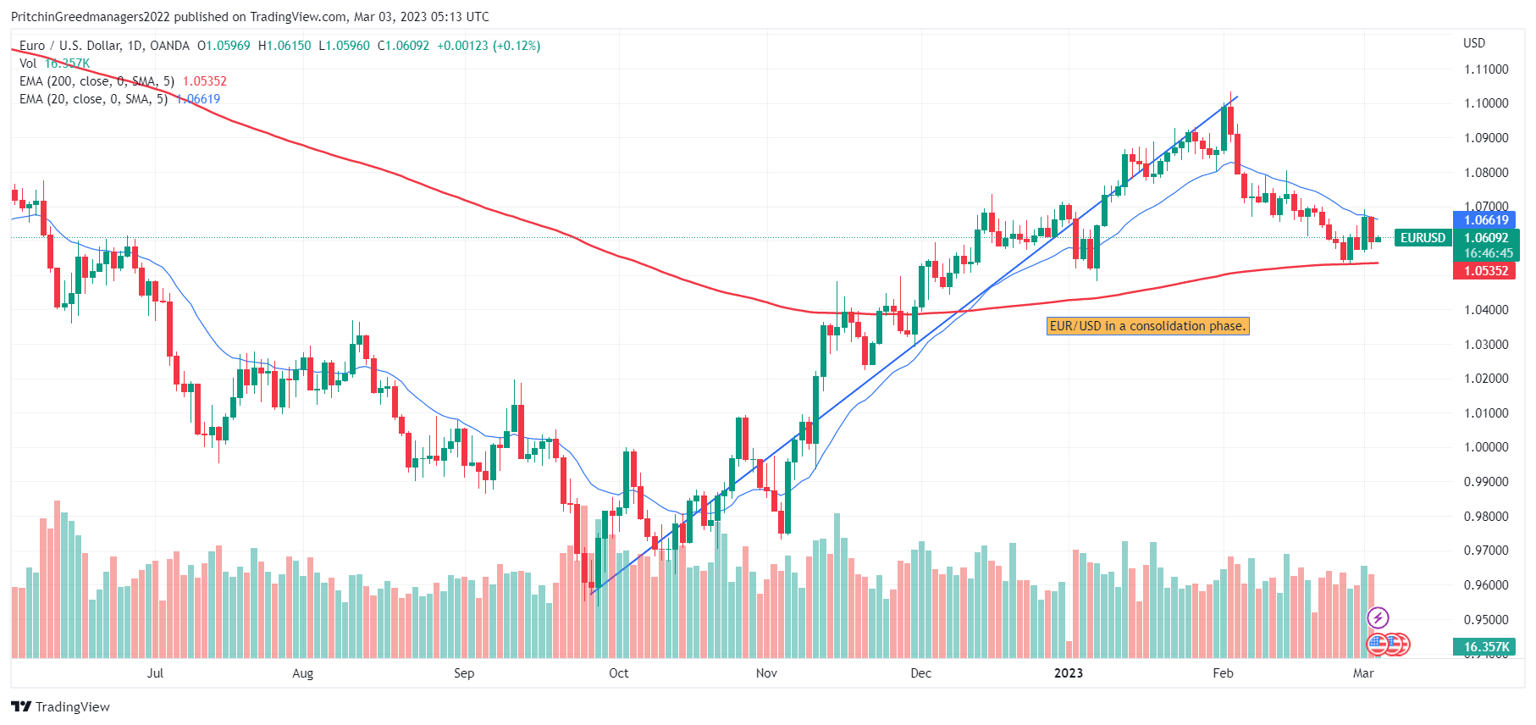Click the 1.10000 price axis label
The image size is (1536, 725).
click(1486, 103)
